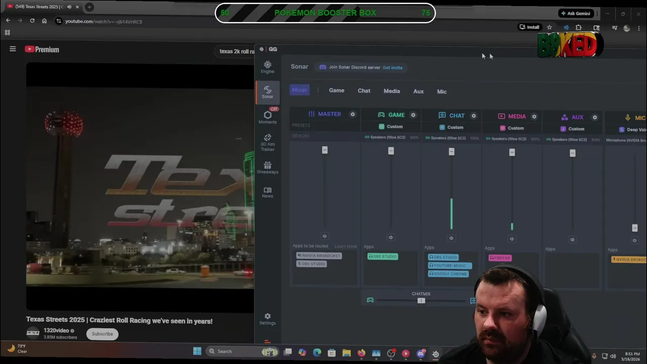Open the 1320video channel name
This screenshot has height=364, width=647.
pos(56,331)
